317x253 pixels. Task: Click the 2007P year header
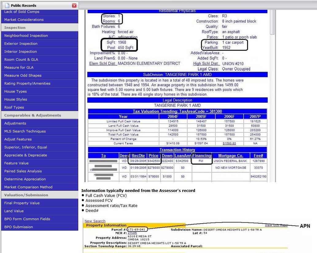[255, 117]
